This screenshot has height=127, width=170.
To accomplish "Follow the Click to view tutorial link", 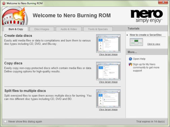I will (154, 44).
